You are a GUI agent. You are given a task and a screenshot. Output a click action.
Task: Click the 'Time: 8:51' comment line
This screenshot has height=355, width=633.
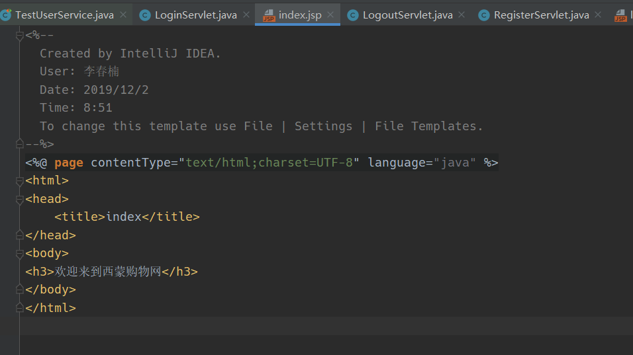(76, 108)
